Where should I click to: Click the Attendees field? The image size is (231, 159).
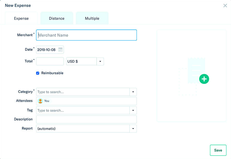pyautogui.click(x=86, y=101)
